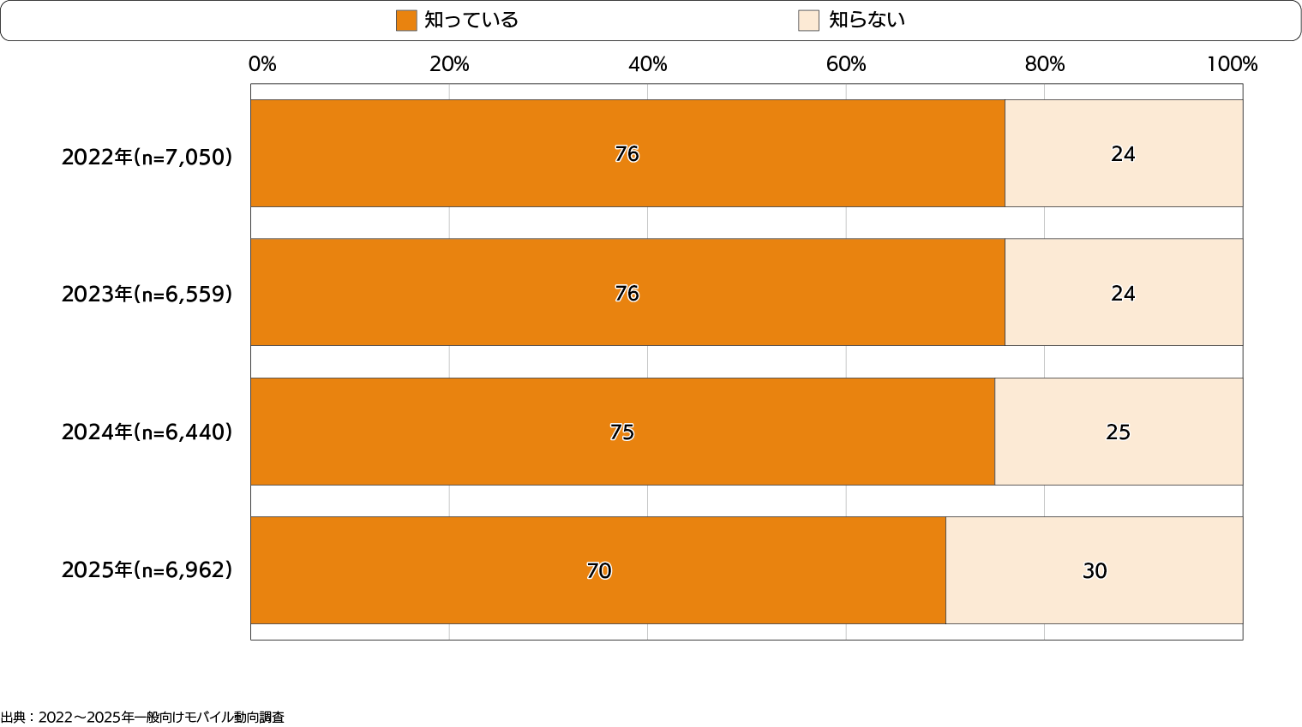Select the 2024年(n=6,440) row label

click(147, 432)
